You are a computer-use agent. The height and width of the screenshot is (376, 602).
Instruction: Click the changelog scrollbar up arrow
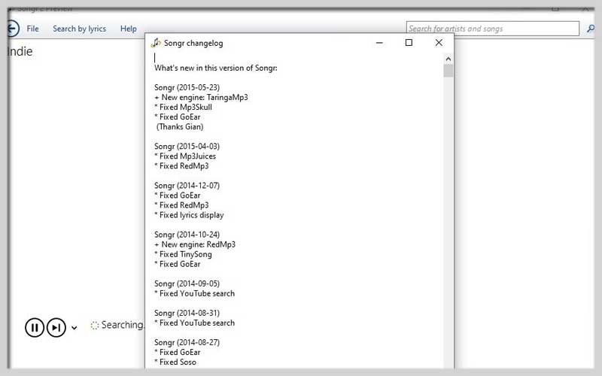click(x=448, y=59)
